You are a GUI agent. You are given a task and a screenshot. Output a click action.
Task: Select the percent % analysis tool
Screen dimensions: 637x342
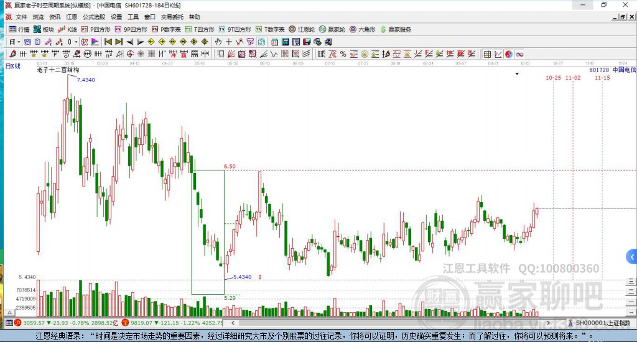343,54
